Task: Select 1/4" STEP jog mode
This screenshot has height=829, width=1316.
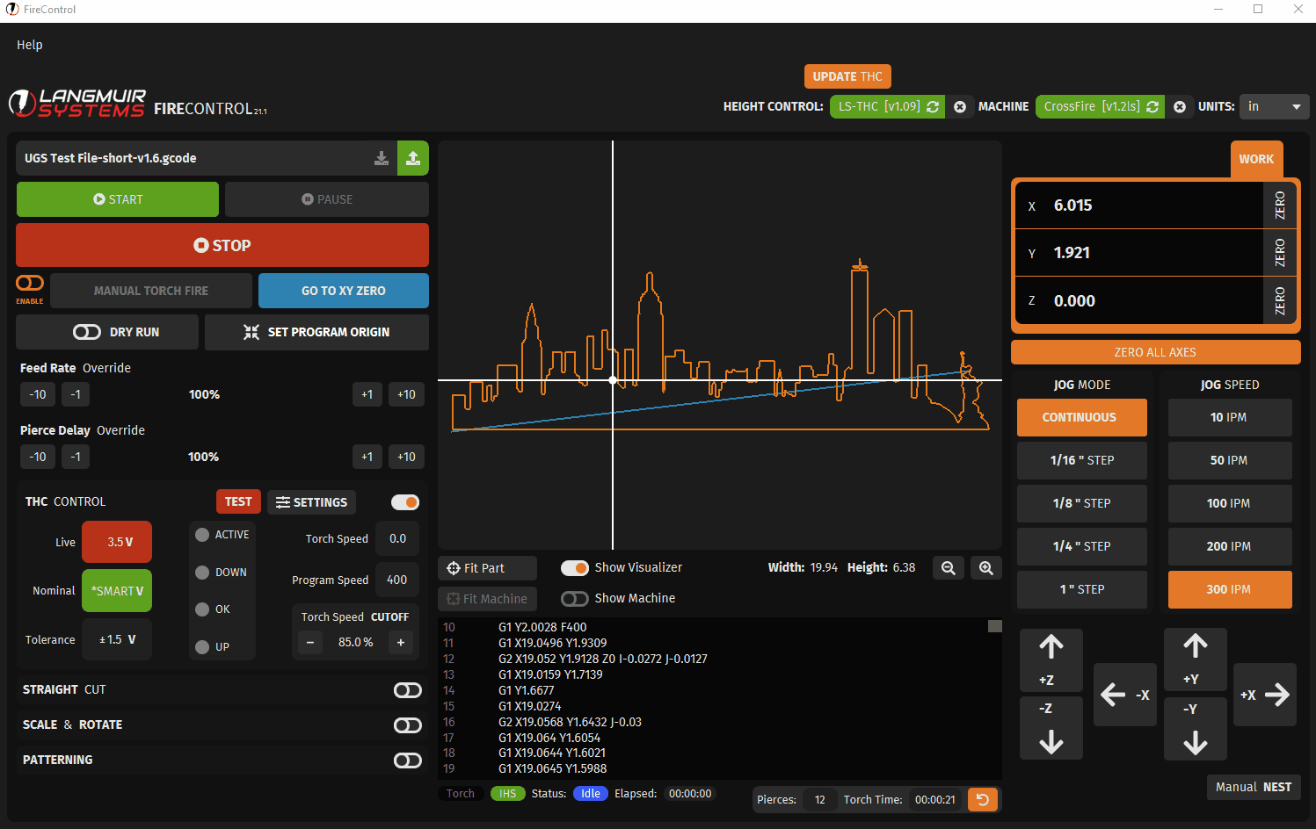Action: point(1082,546)
